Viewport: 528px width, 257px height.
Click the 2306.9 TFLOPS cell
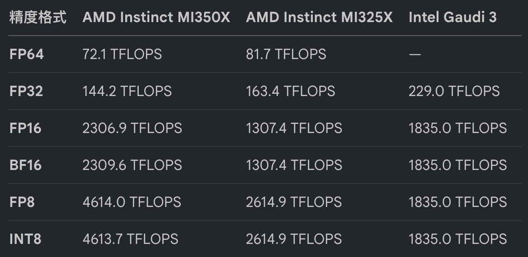pos(132,128)
